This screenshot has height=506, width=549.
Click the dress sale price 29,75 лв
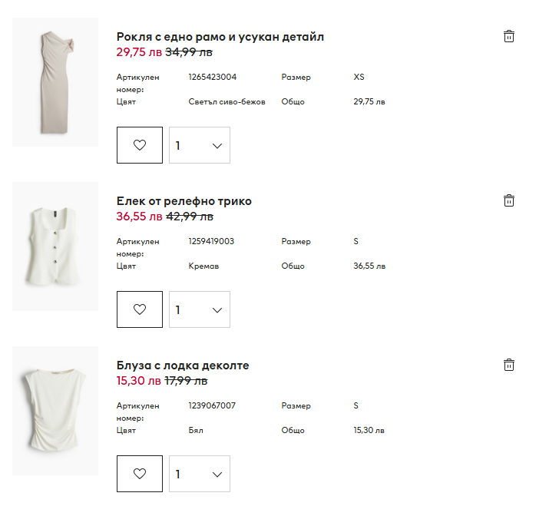[138, 52]
